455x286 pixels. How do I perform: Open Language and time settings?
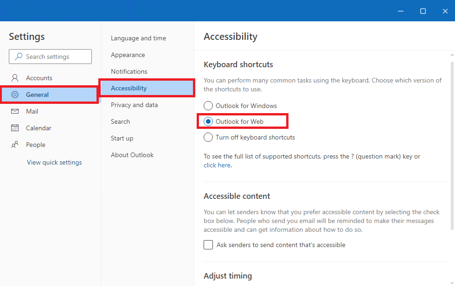tap(138, 38)
